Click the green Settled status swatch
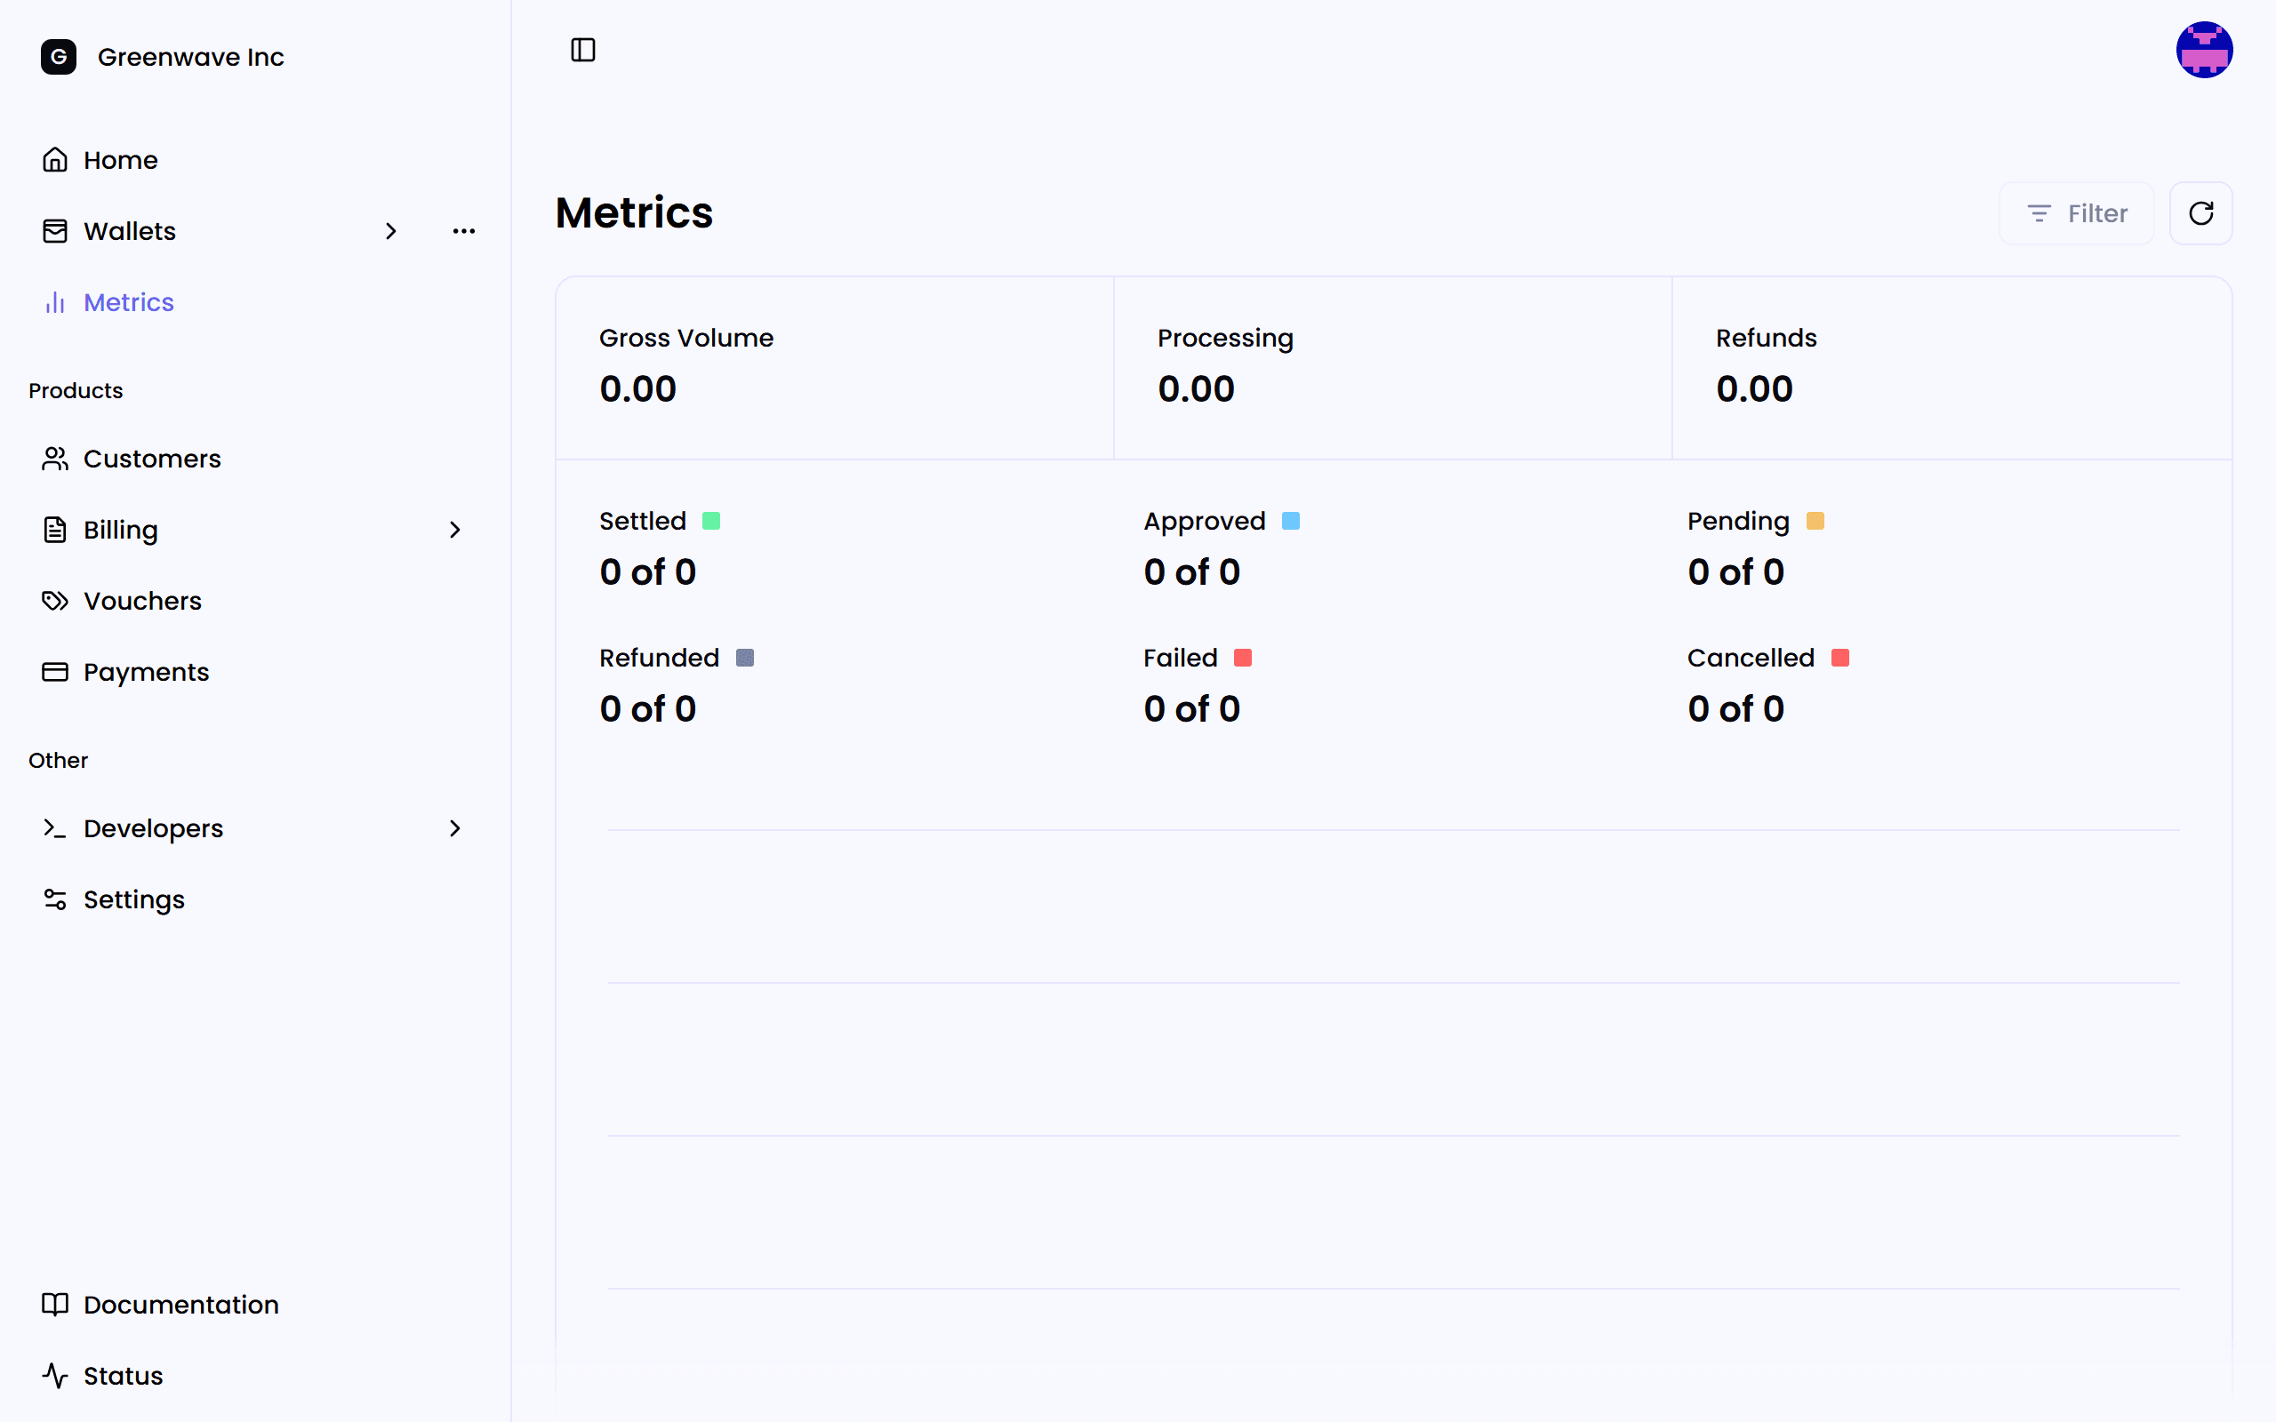This screenshot has height=1422, width=2276. tap(712, 520)
